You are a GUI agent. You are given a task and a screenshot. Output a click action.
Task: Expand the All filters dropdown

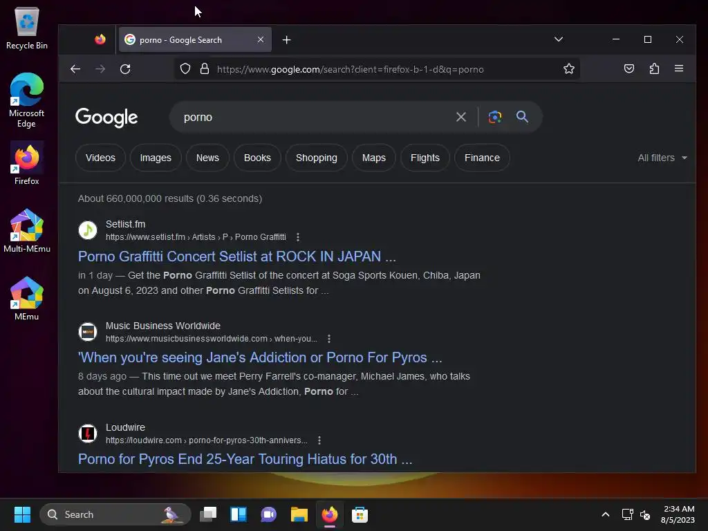(x=662, y=158)
